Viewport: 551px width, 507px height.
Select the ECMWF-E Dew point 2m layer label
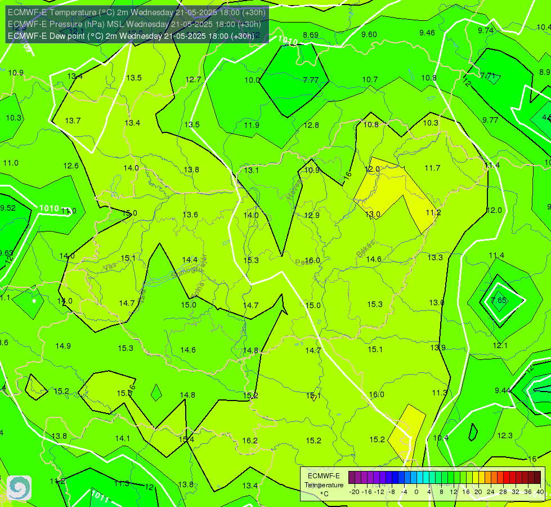(x=131, y=36)
